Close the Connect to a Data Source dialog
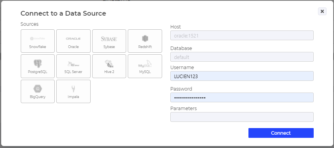Viewport: 334px width, 148px height. pyautogui.click(x=322, y=11)
